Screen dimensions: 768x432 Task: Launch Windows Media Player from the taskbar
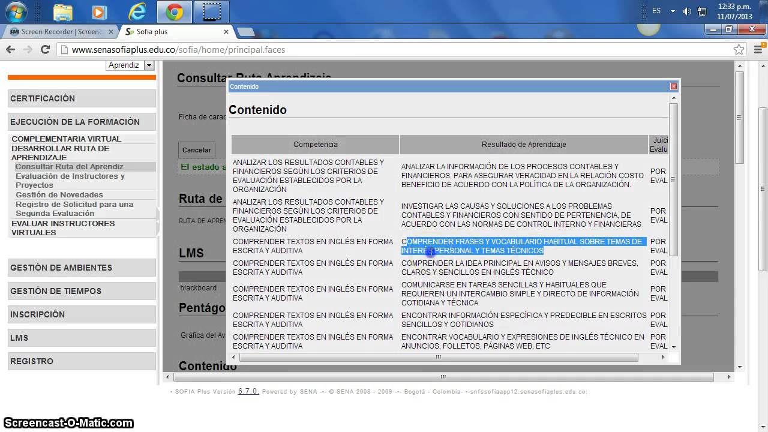[x=99, y=11]
